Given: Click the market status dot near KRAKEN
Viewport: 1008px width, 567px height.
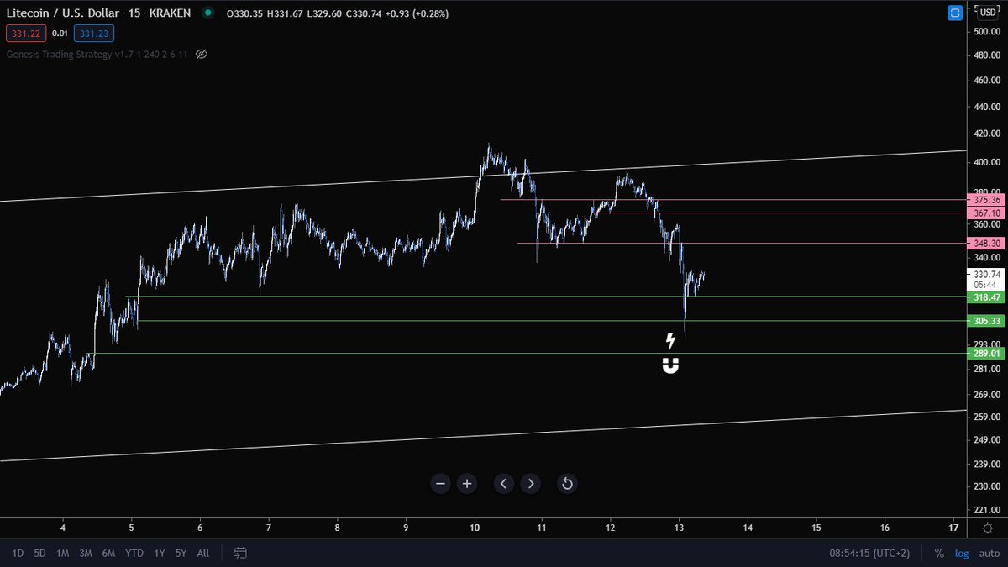Looking at the screenshot, I should (x=208, y=13).
